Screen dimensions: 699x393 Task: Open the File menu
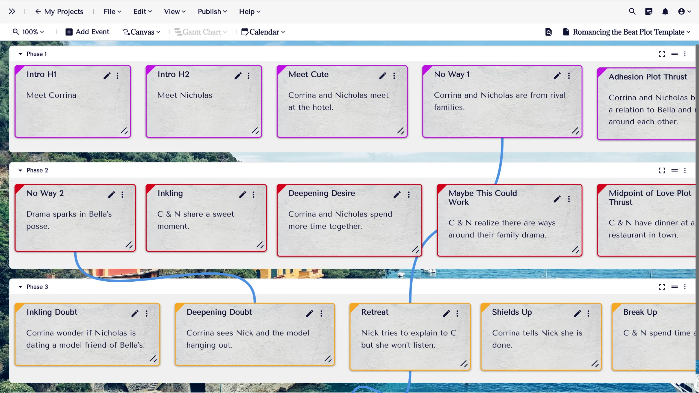112,11
